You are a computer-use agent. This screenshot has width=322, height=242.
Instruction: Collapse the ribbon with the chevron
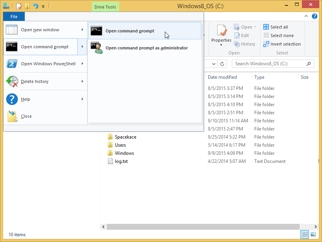coord(306,16)
